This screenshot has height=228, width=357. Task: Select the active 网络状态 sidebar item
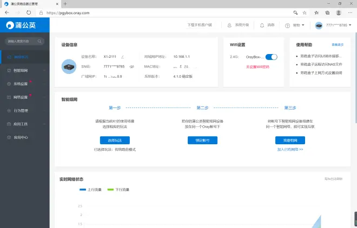[x=25, y=57]
